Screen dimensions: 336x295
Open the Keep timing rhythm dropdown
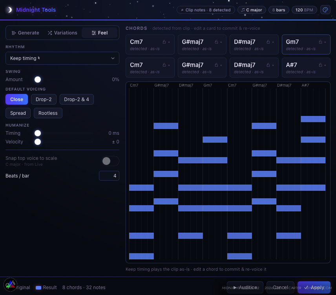(x=62, y=58)
